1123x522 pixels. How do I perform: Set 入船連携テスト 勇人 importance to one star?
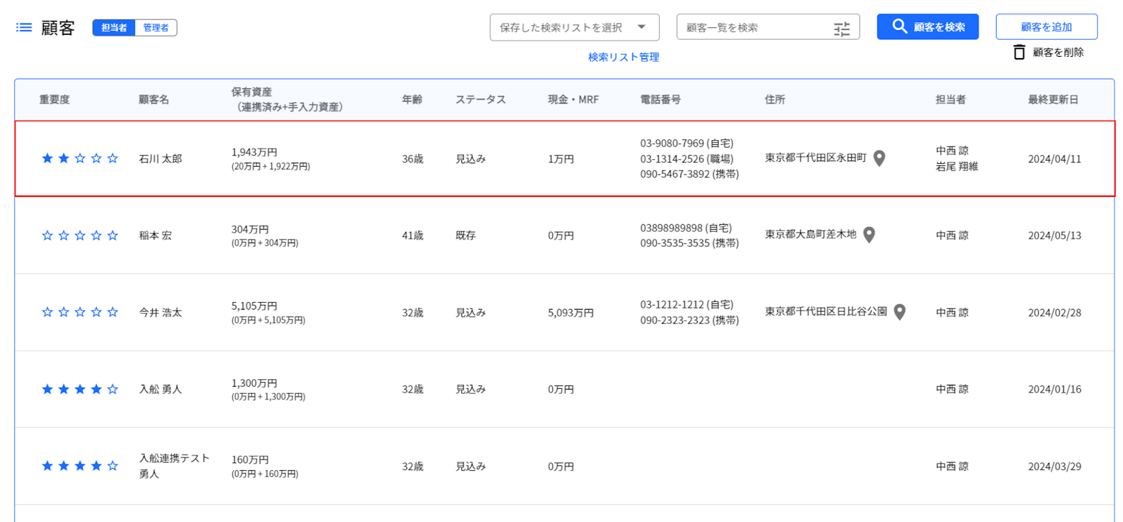(47, 466)
